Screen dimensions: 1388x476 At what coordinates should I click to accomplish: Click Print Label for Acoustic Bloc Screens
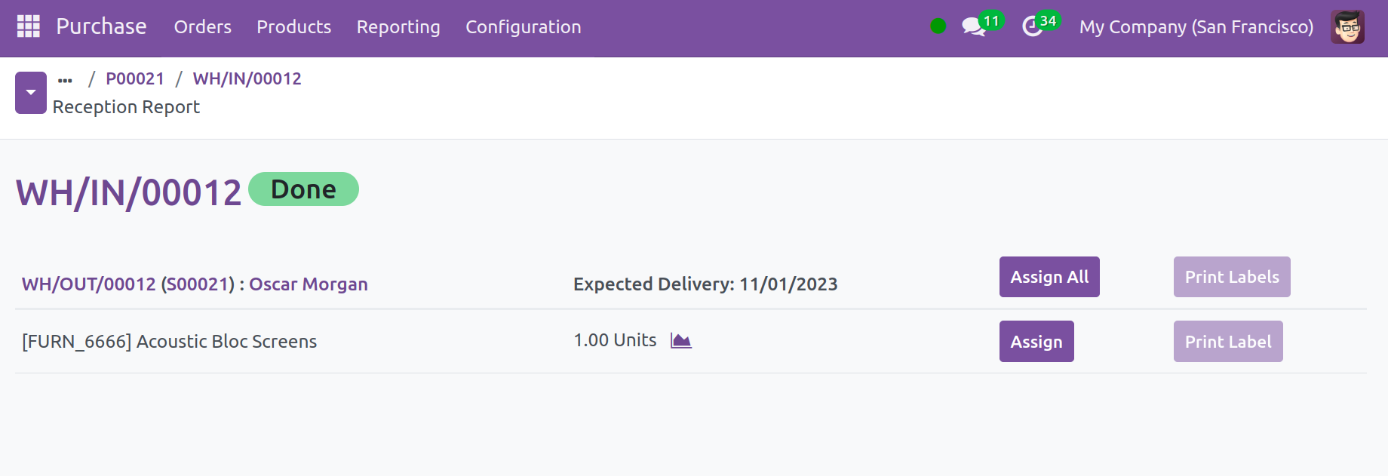[x=1227, y=342]
